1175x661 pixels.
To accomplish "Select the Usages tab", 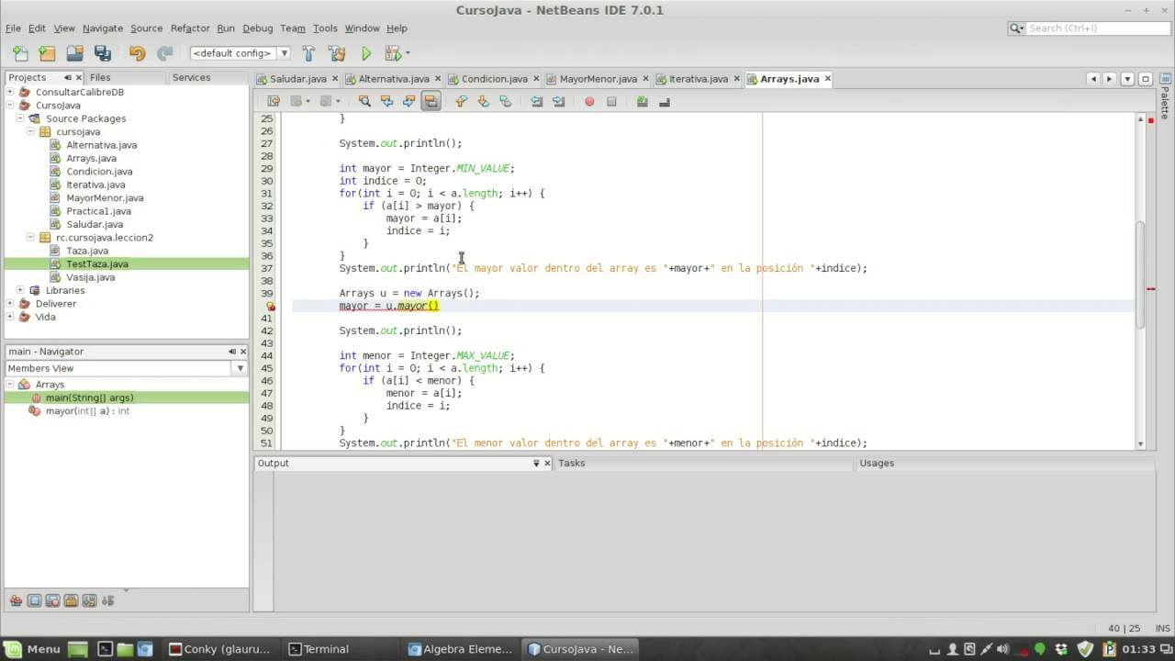I will 876,463.
